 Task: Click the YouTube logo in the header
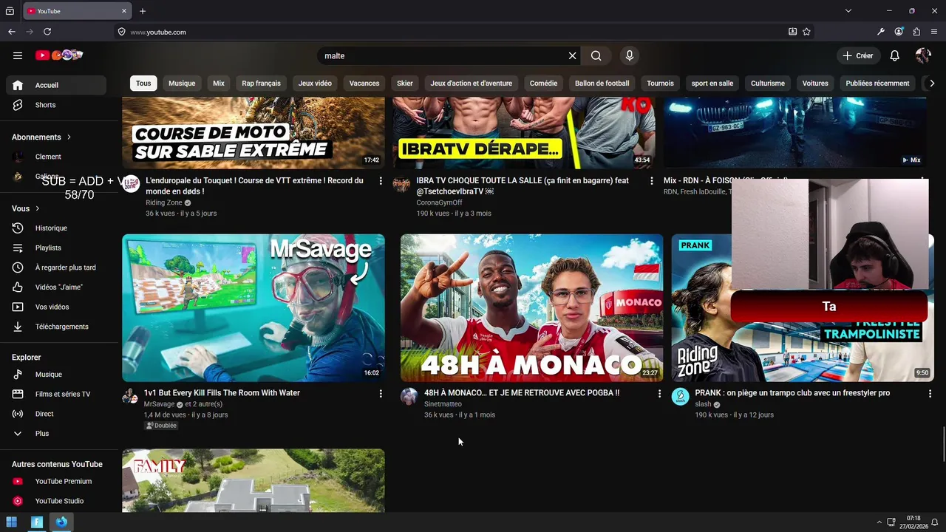(x=58, y=55)
